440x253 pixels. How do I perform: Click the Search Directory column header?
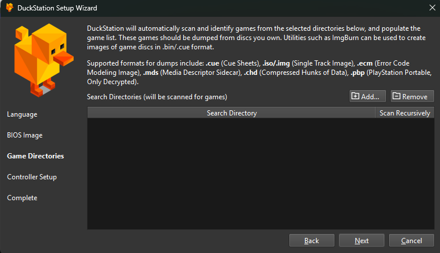point(231,113)
